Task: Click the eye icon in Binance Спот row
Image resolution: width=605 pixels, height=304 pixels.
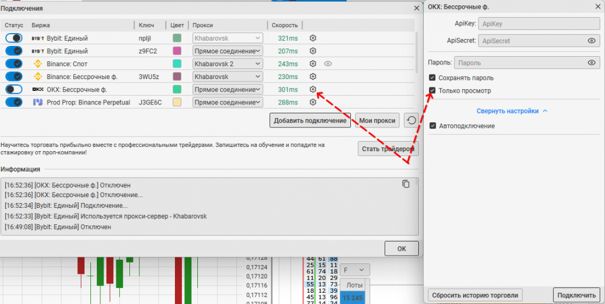Action: coord(328,64)
